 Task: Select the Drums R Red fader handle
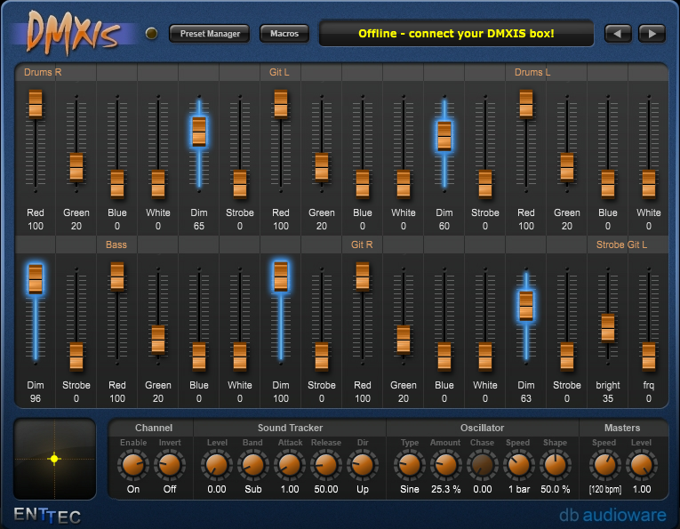click(x=36, y=104)
